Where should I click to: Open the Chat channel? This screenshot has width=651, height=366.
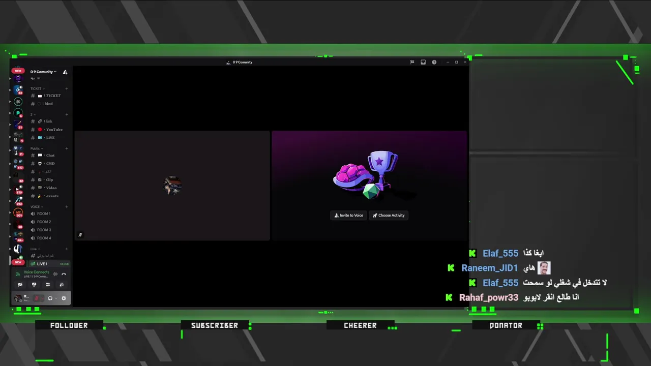click(x=49, y=156)
